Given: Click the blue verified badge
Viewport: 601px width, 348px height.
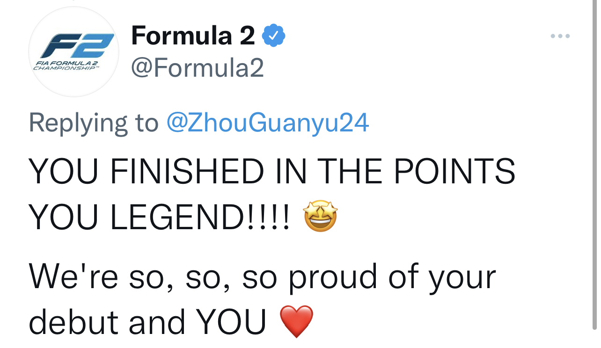Looking at the screenshot, I should pyautogui.click(x=273, y=36).
